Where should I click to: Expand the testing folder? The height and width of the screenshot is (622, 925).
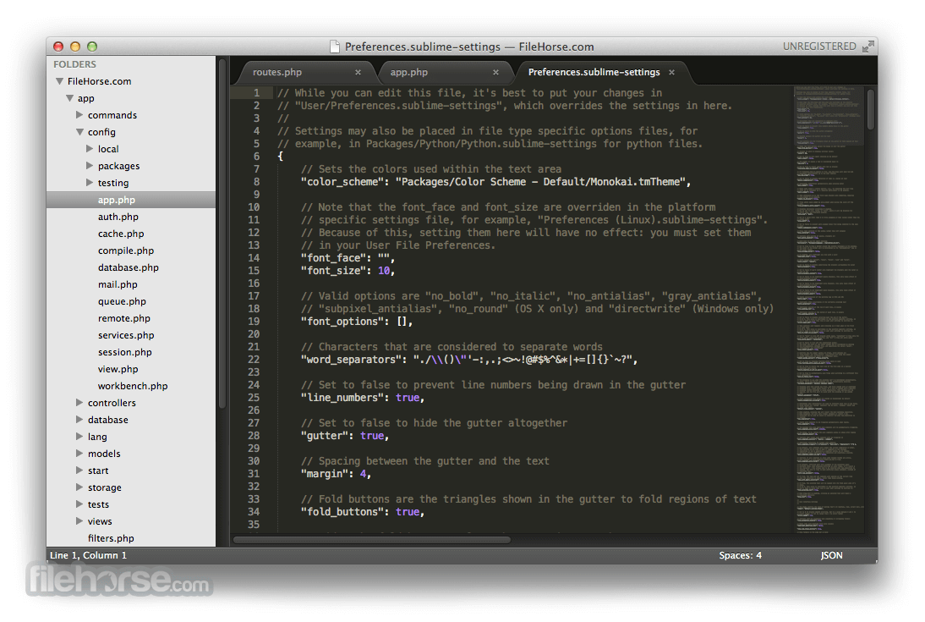pyautogui.click(x=90, y=183)
